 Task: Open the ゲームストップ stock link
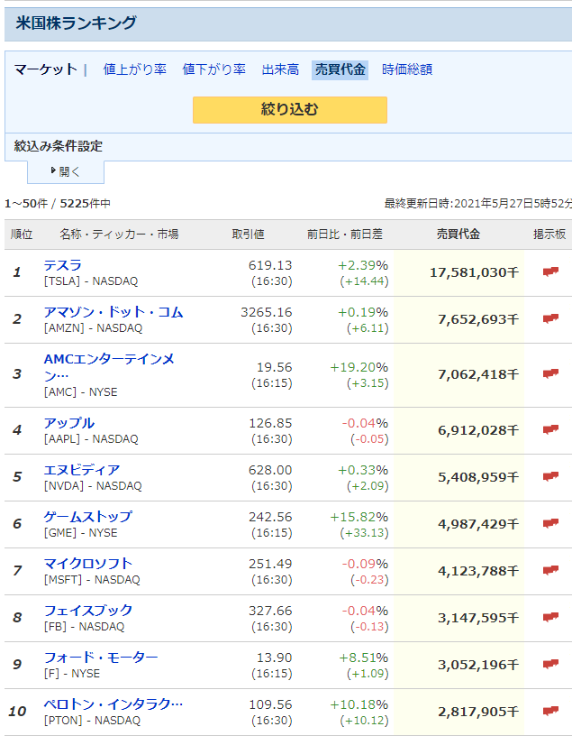click(x=88, y=517)
